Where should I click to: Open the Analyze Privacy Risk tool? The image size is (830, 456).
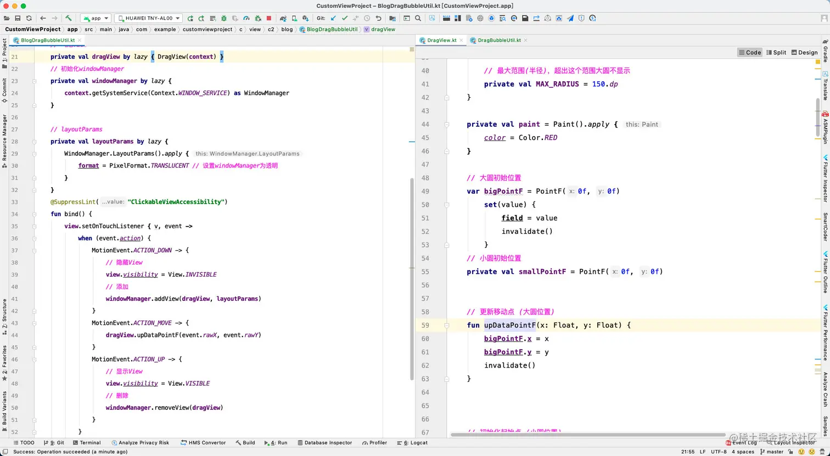[140, 442]
